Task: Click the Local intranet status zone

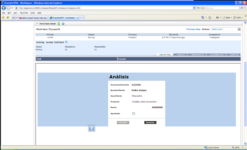Action: (x=212, y=147)
